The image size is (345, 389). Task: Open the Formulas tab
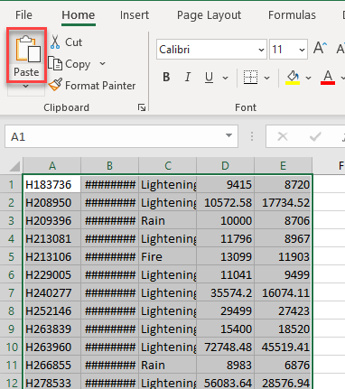click(x=292, y=14)
